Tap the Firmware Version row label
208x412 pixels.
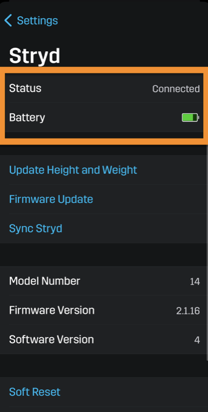[x=52, y=310]
